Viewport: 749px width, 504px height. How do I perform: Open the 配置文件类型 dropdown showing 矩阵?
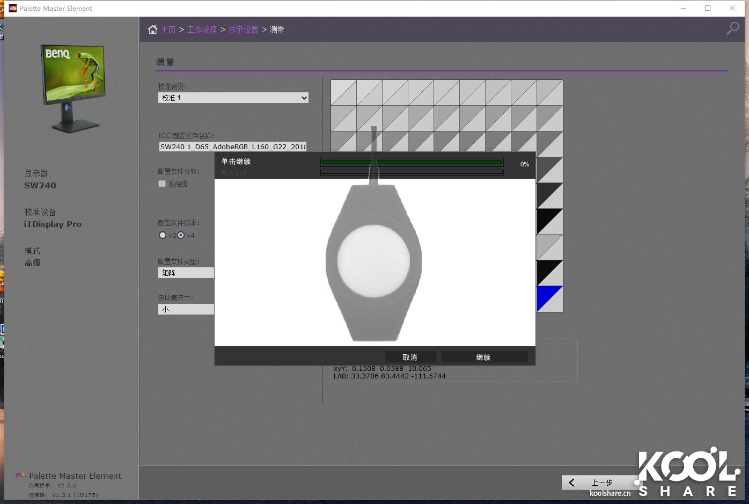[186, 273]
